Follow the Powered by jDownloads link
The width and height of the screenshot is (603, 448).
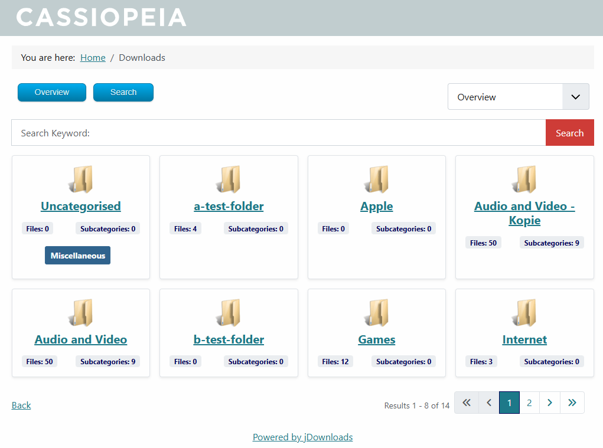pos(302,437)
